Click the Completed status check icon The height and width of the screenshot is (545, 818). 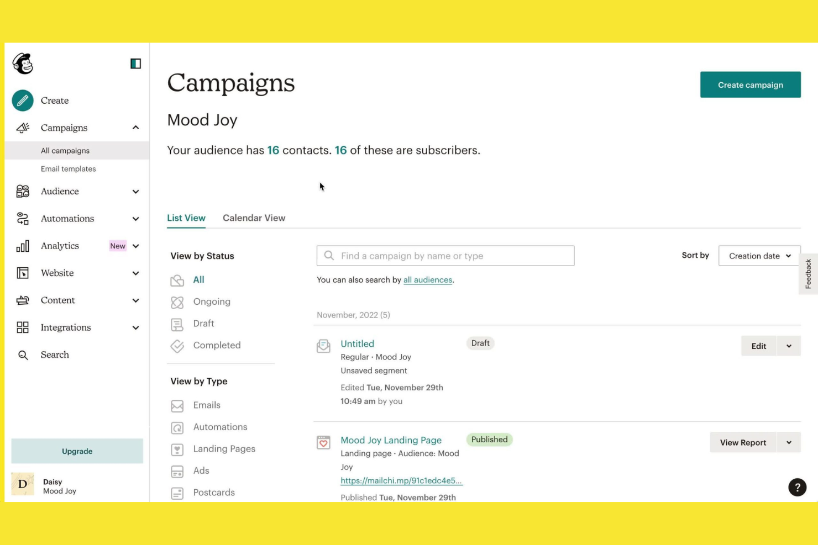pos(177,346)
